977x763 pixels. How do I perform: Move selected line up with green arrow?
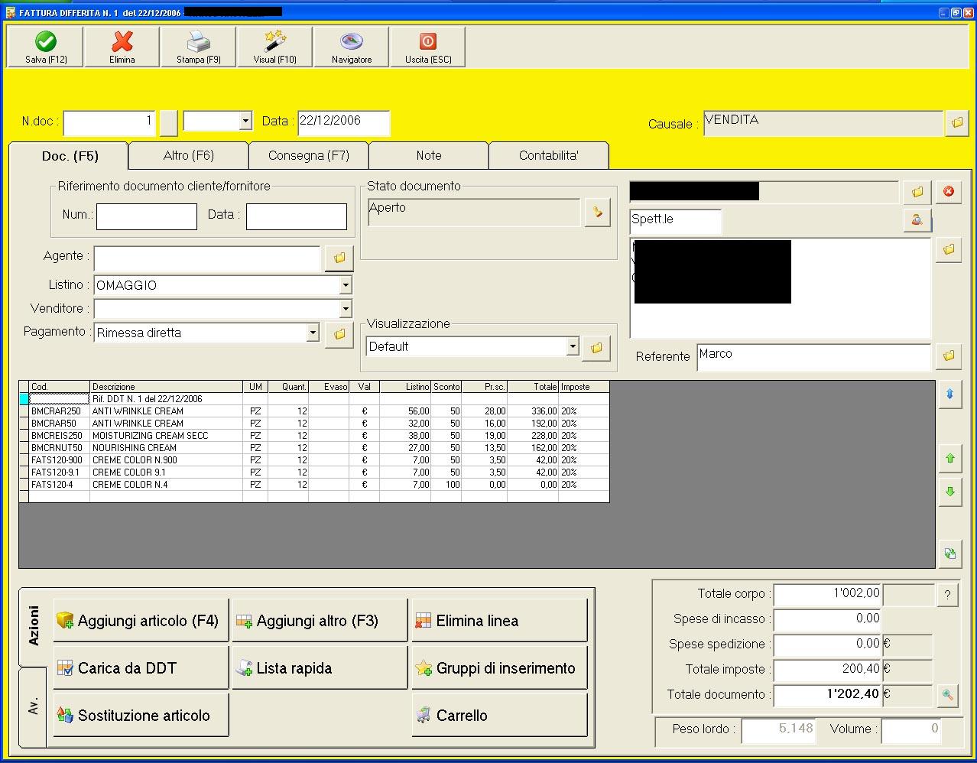coord(949,459)
